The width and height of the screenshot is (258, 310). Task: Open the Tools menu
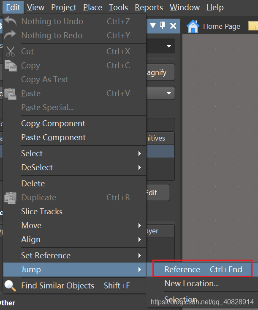click(118, 7)
